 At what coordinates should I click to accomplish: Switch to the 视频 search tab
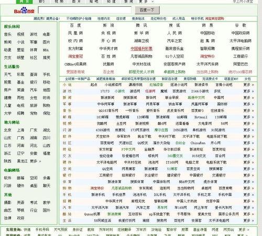click(x=59, y=2)
